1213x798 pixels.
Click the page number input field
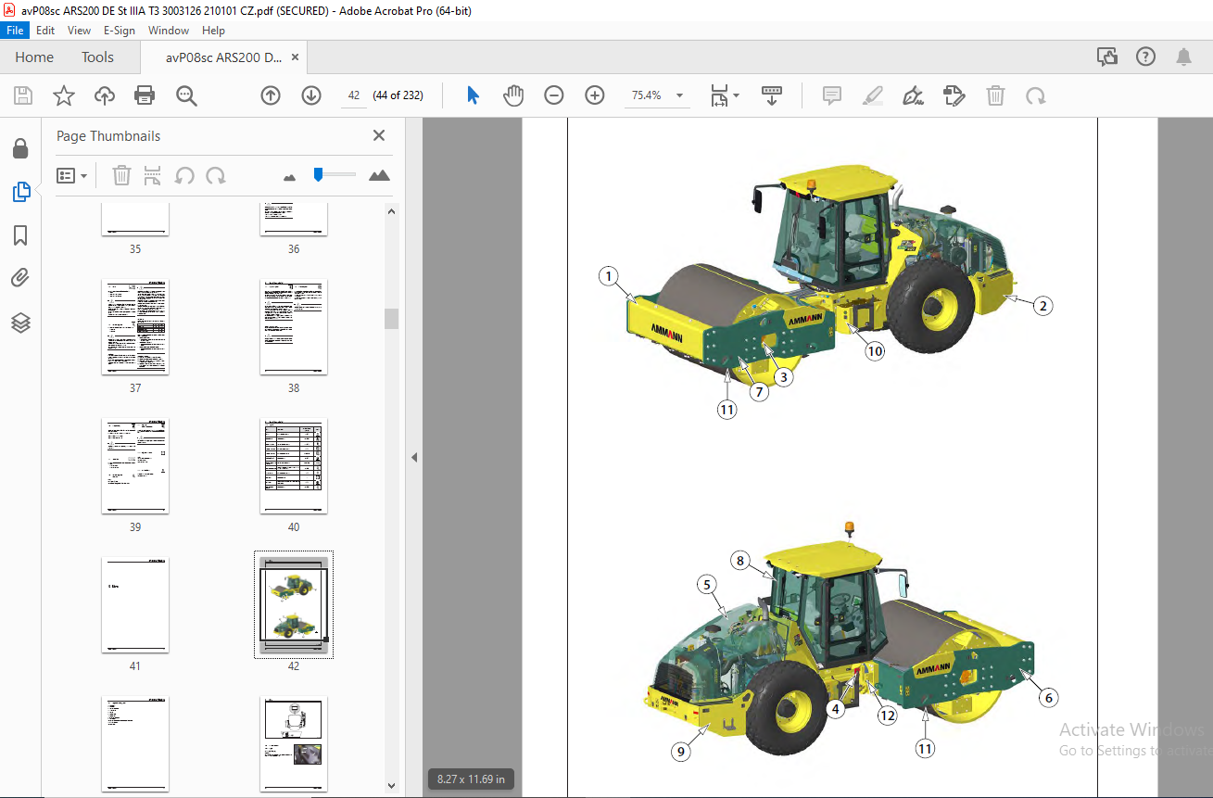[354, 95]
